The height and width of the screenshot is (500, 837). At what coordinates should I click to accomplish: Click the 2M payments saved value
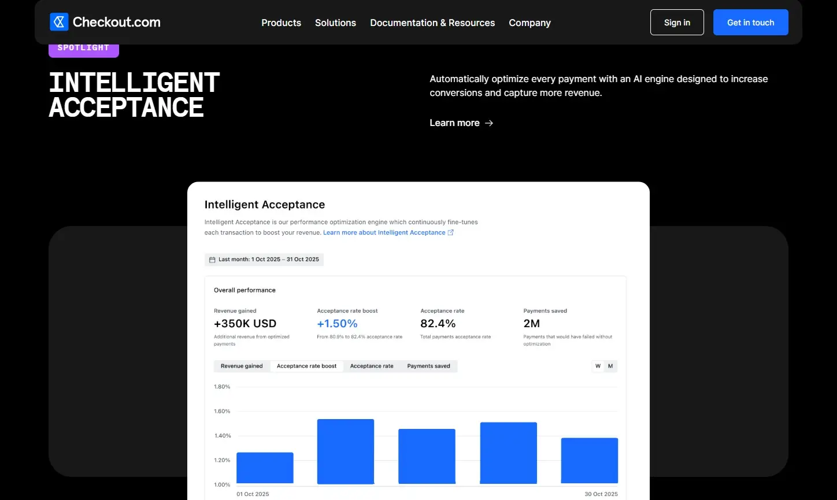531,324
